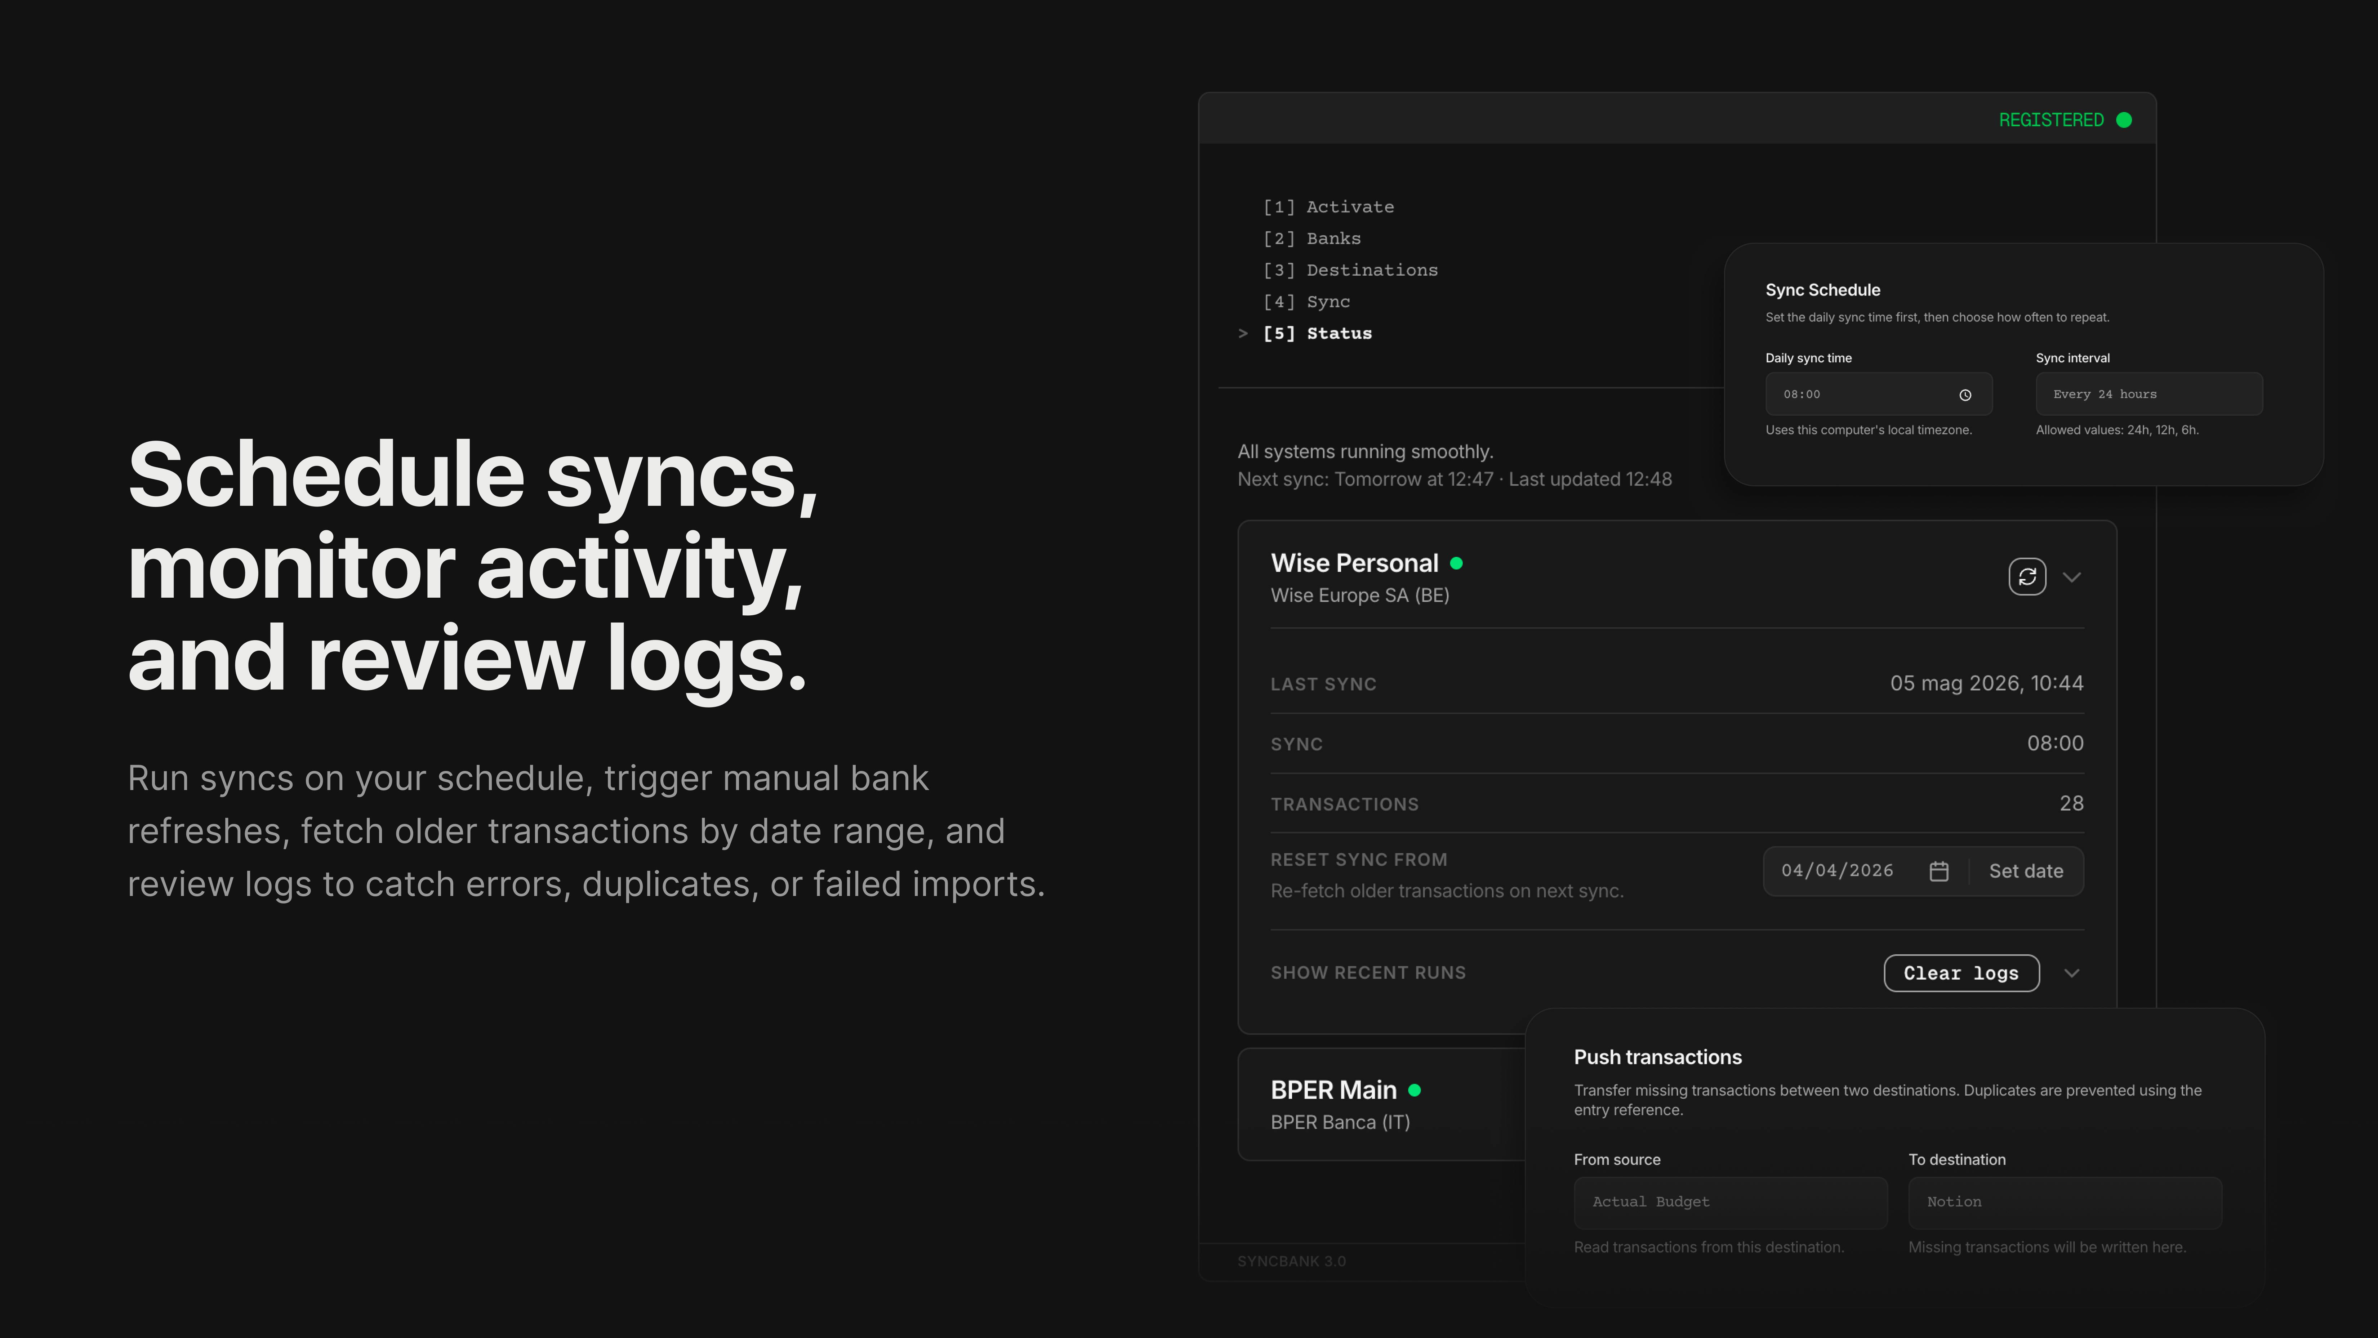
Task: Click the green REGISTERED status dot
Action: tap(2124, 120)
